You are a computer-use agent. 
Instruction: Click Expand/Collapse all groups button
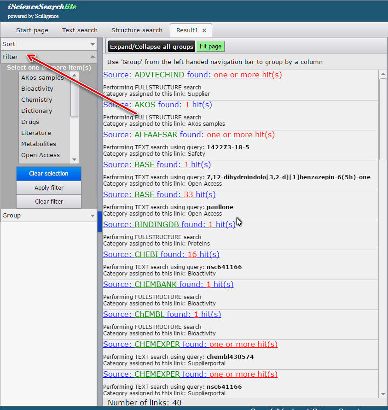pos(151,47)
